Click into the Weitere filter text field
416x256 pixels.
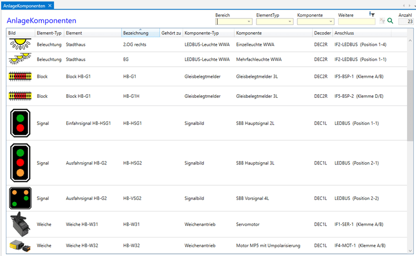coord(356,22)
